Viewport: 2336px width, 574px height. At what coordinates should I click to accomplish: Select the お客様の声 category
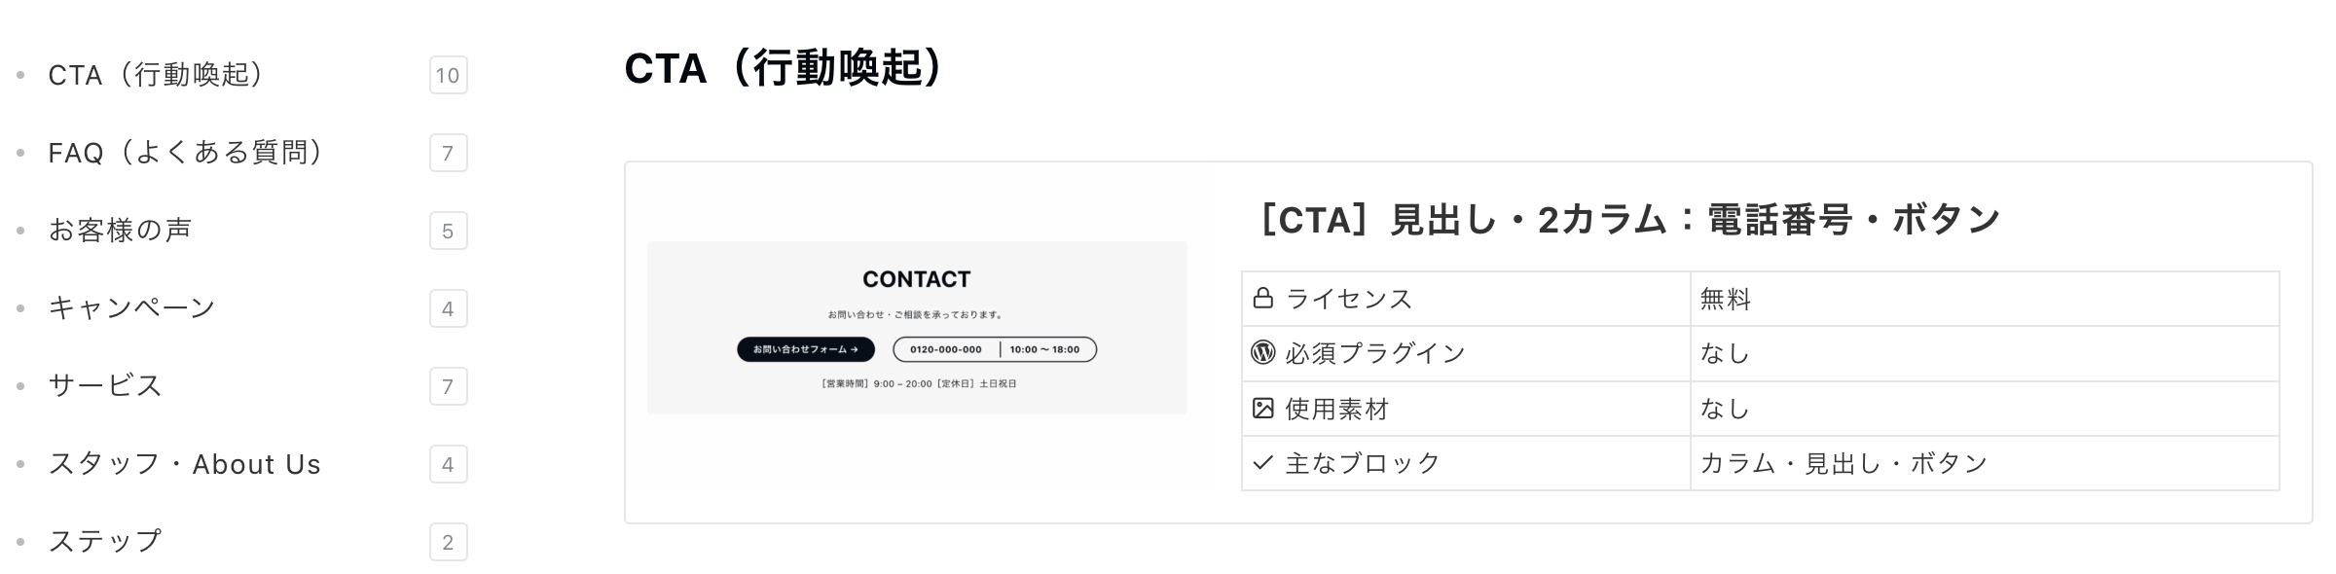[120, 231]
